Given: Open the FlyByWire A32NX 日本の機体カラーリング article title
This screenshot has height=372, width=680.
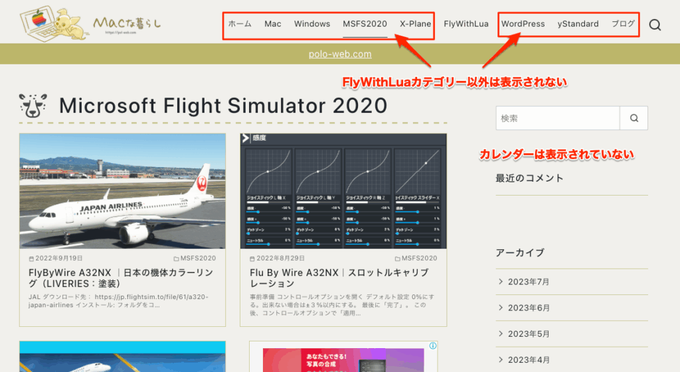Looking at the screenshot, I should pos(121,278).
